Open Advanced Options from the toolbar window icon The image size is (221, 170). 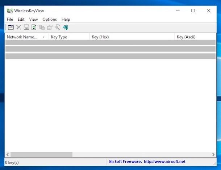11,27
